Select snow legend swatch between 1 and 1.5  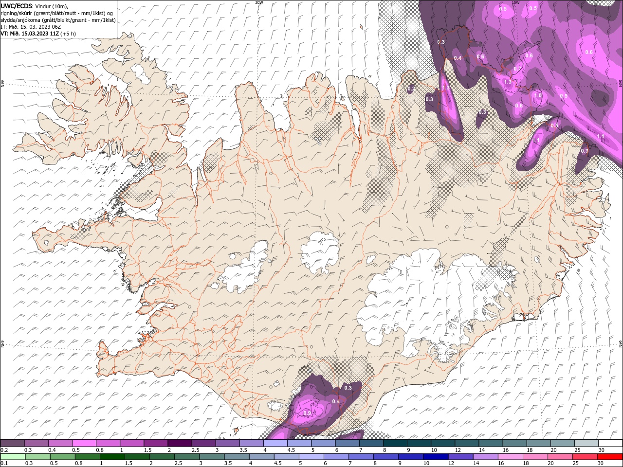coord(132,443)
